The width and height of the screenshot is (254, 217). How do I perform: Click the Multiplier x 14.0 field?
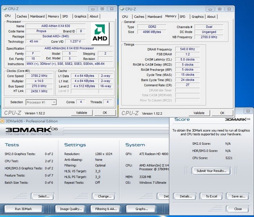pyautogui.click(x=39, y=81)
